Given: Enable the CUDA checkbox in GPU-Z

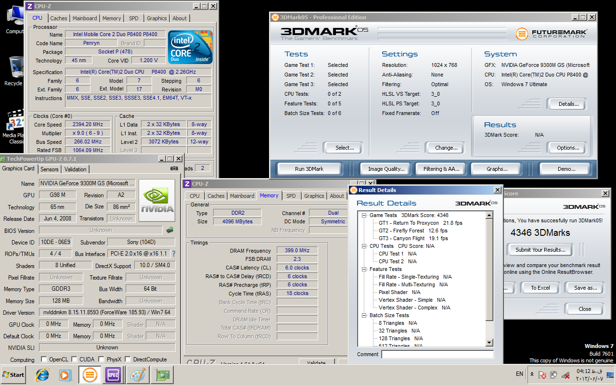Looking at the screenshot, I should (x=75, y=359).
